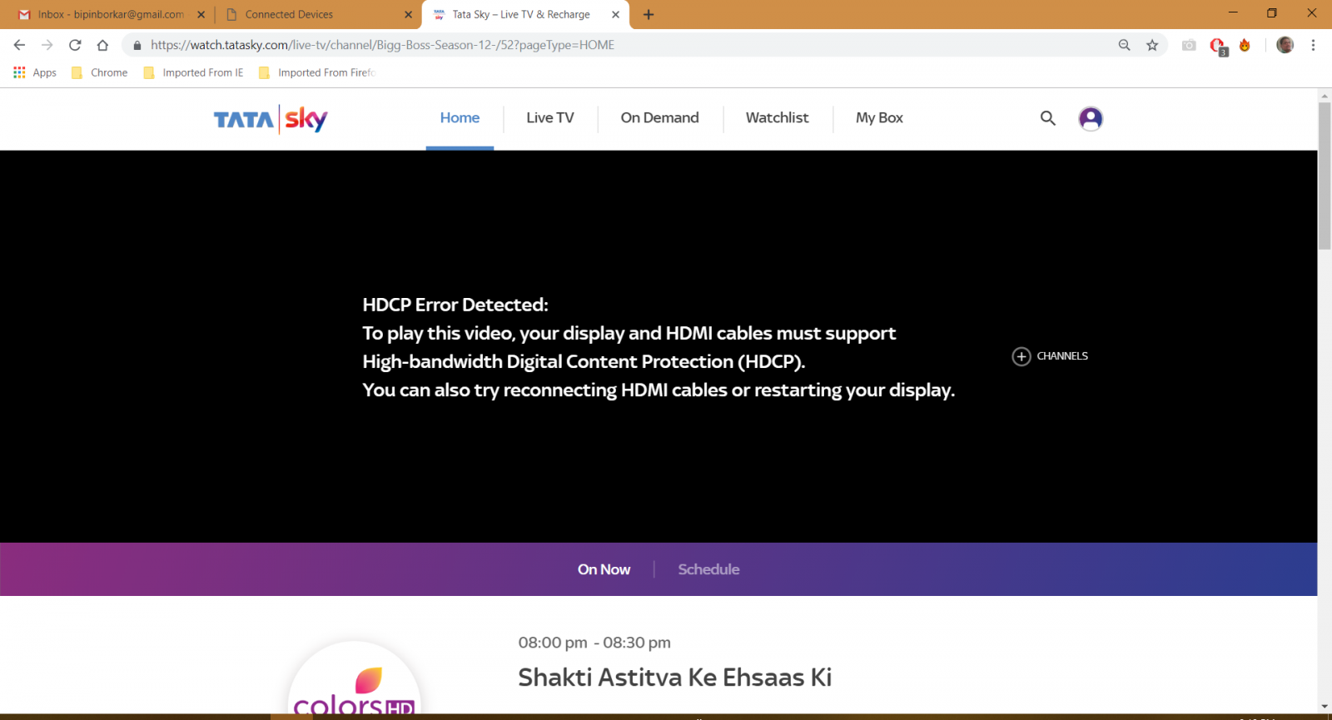Click the 08:00 pm - 08:30 pm time text
The width and height of the screenshot is (1332, 720).
[594, 643]
